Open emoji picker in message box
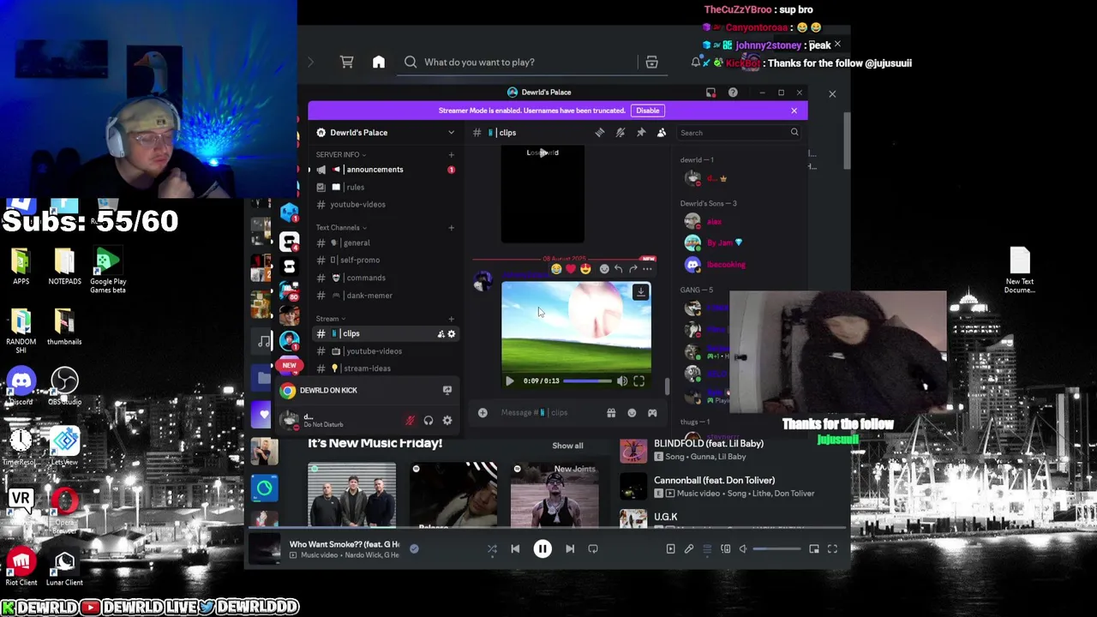This screenshot has width=1097, height=617. coord(632,413)
